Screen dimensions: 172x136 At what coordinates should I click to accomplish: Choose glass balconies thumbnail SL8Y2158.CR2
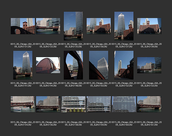point(73,104)
